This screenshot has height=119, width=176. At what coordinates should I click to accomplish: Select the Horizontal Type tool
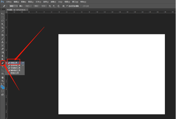click(3, 67)
